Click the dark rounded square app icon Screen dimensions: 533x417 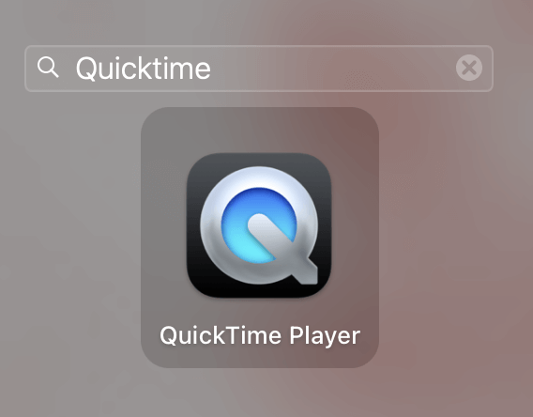point(259,225)
